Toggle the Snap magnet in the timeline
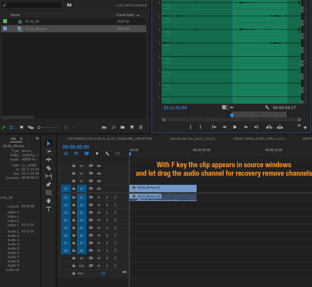The image size is (312, 287). tap(76, 154)
